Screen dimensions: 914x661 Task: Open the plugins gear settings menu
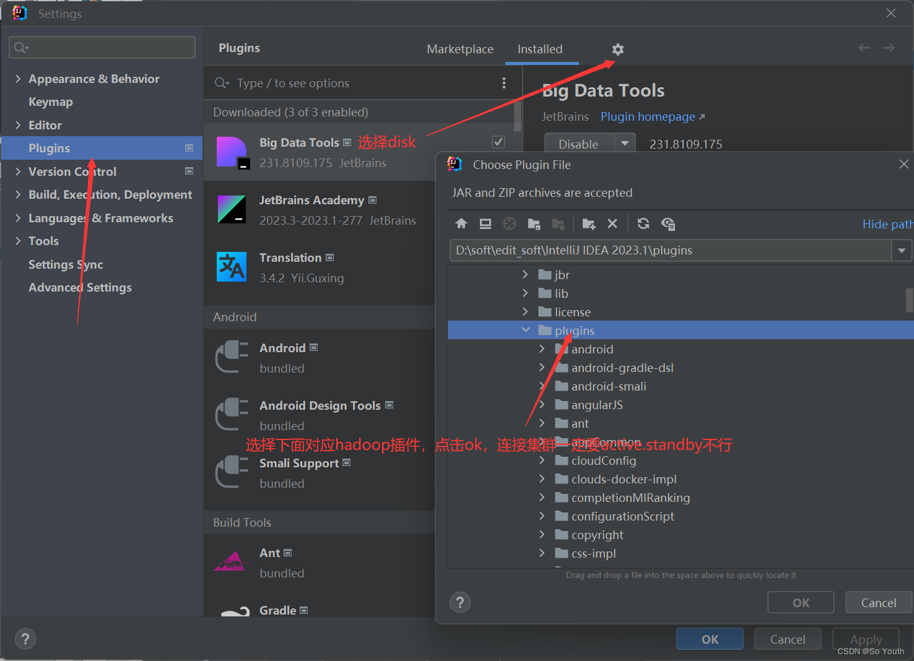click(617, 50)
